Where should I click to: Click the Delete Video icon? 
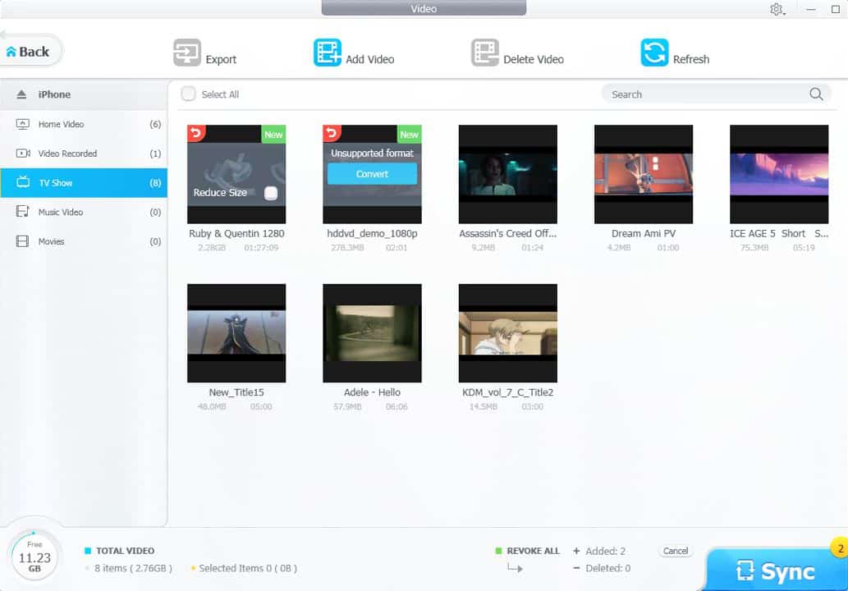click(x=484, y=53)
